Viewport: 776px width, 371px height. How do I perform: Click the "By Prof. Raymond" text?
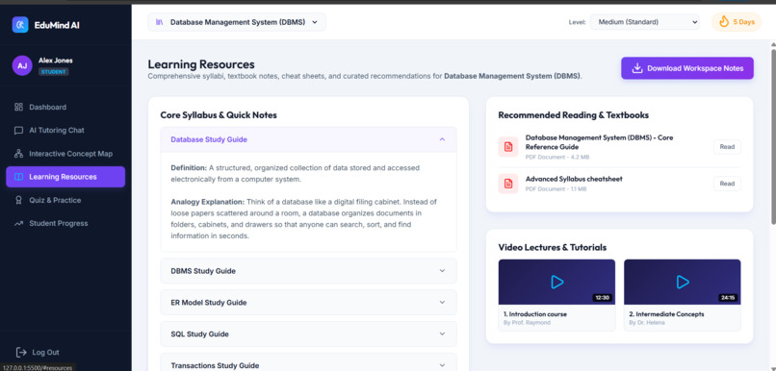coord(527,323)
